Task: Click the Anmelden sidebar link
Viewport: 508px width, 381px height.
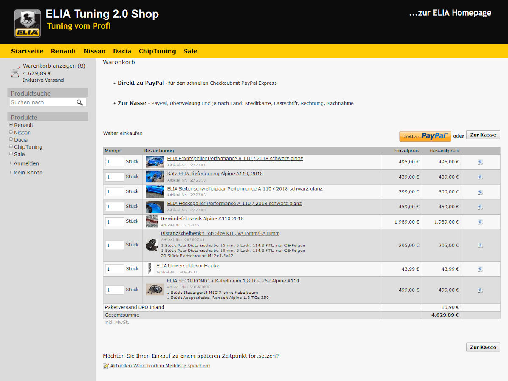Action: tap(26, 163)
